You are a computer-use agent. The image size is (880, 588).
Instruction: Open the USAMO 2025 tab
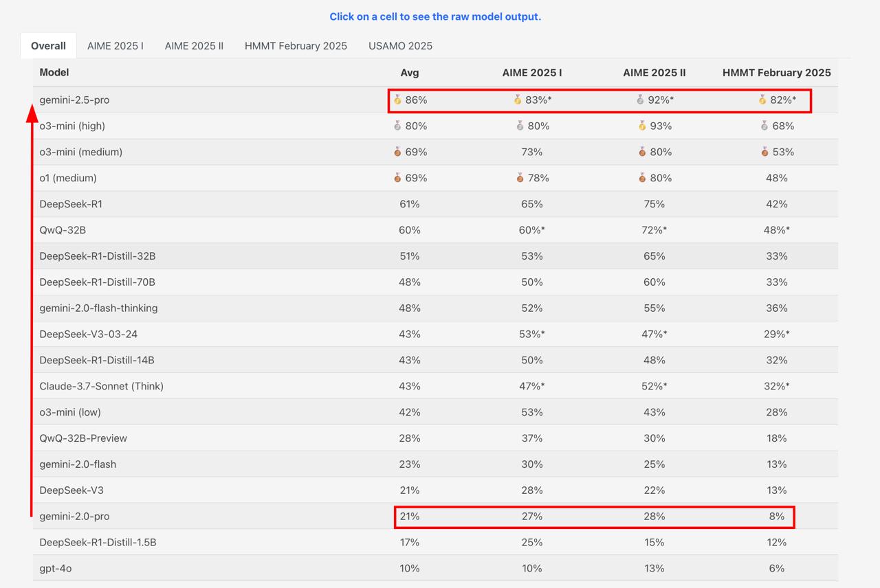pyautogui.click(x=400, y=46)
